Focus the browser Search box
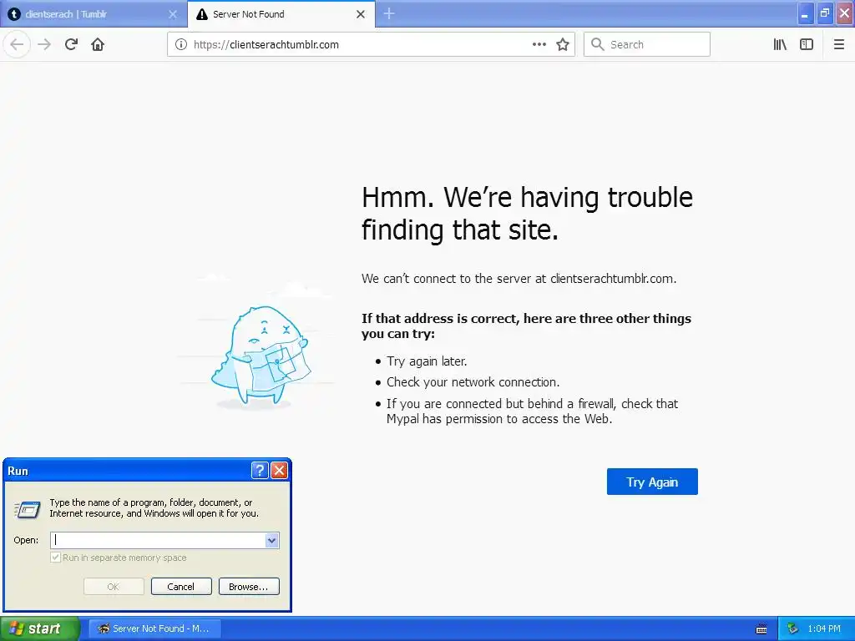 click(x=647, y=45)
